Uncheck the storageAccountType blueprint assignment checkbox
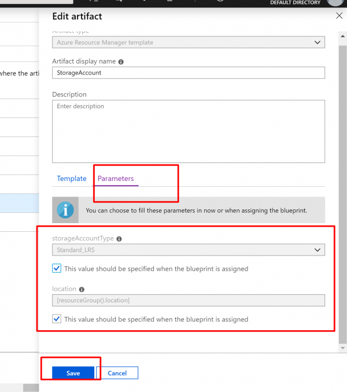 [x=56, y=268]
